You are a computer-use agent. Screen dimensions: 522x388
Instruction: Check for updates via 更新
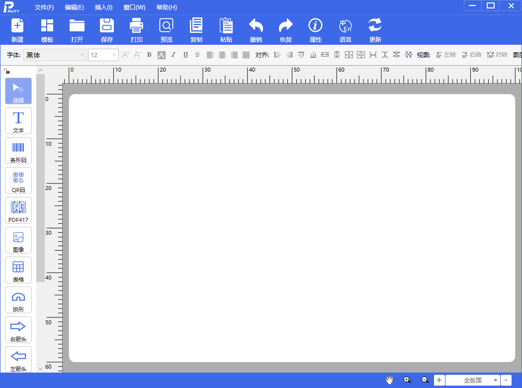[x=375, y=30]
